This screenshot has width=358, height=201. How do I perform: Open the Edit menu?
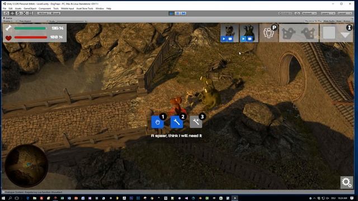click(11, 8)
